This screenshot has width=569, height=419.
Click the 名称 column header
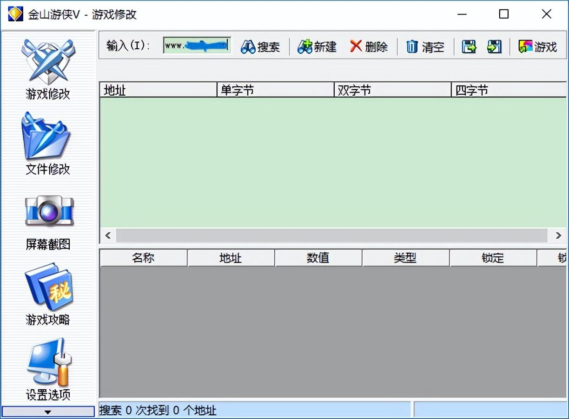(143, 258)
